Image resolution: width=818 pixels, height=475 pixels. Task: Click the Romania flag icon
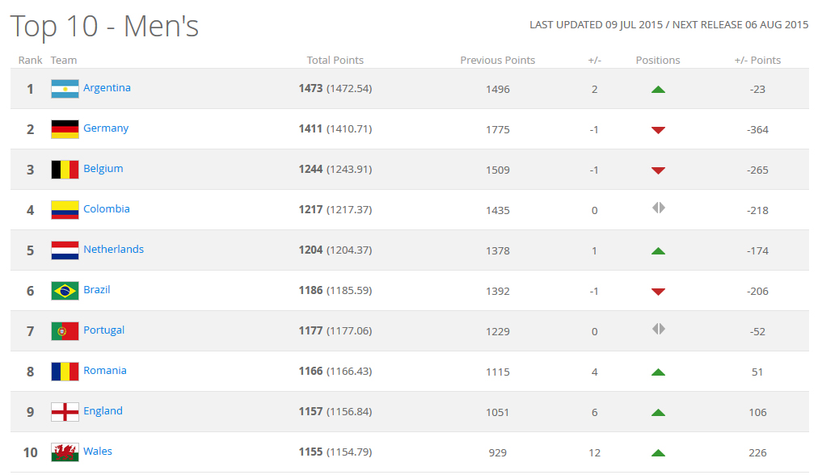(x=65, y=372)
